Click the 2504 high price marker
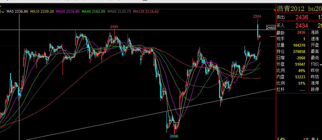322x140 pixels. click(x=257, y=16)
